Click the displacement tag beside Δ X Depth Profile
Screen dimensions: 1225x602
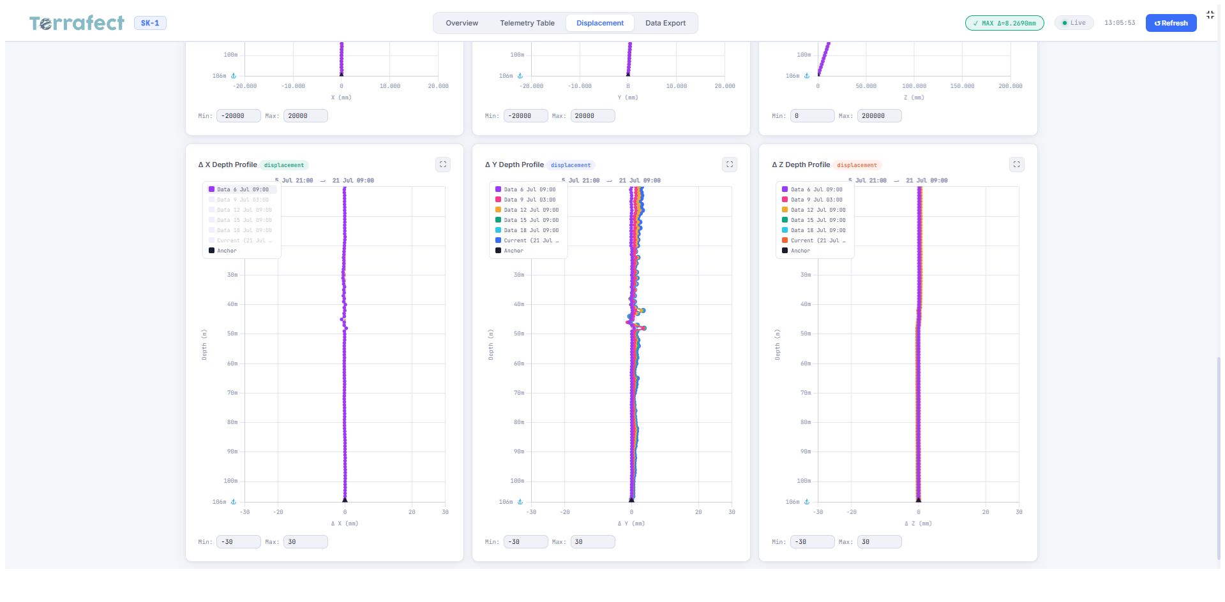coord(284,165)
